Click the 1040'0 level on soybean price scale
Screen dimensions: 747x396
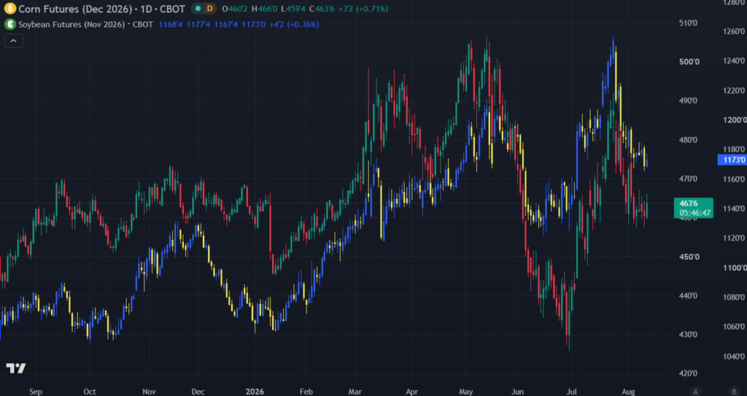[734, 357]
